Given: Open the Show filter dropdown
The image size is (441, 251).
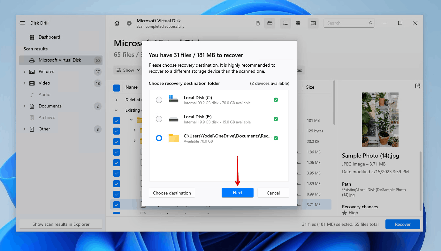Looking at the screenshot, I should pos(128,70).
